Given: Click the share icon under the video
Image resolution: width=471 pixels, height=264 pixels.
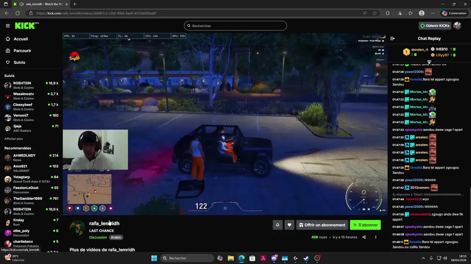Looking at the screenshot, I should click(364, 237).
